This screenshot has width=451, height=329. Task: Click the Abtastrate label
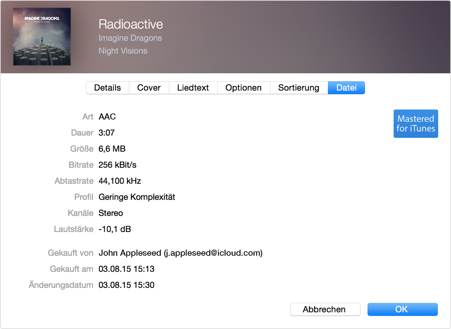(x=74, y=181)
